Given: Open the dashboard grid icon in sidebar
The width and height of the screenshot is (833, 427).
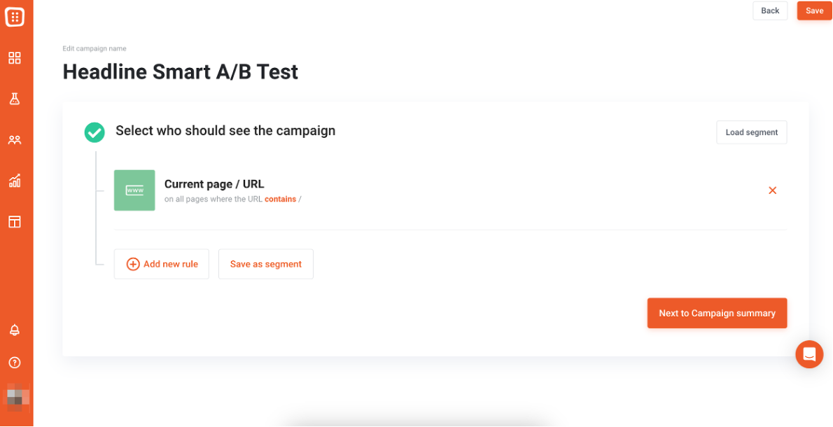Looking at the screenshot, I should [15, 58].
